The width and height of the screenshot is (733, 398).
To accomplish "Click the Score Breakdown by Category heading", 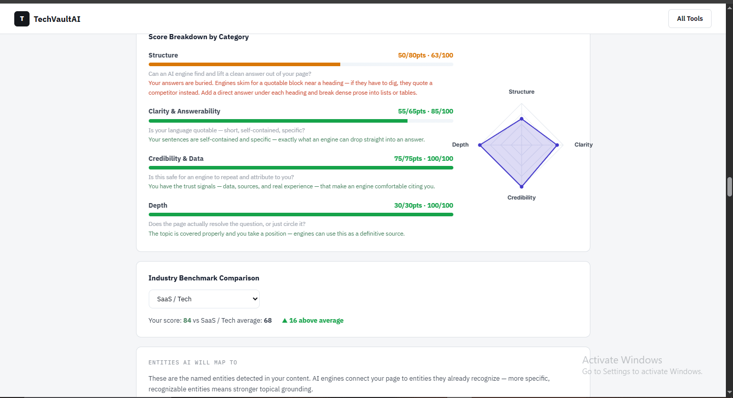I will [199, 37].
